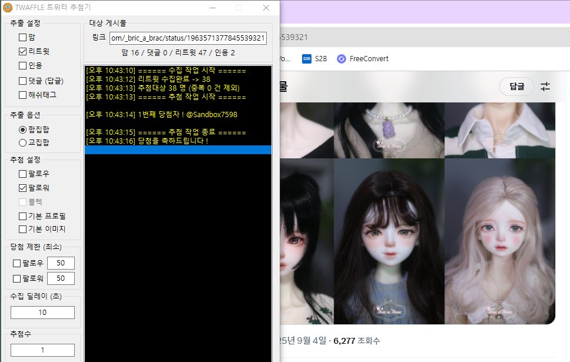Click the 추첨수 input field

pos(42,350)
